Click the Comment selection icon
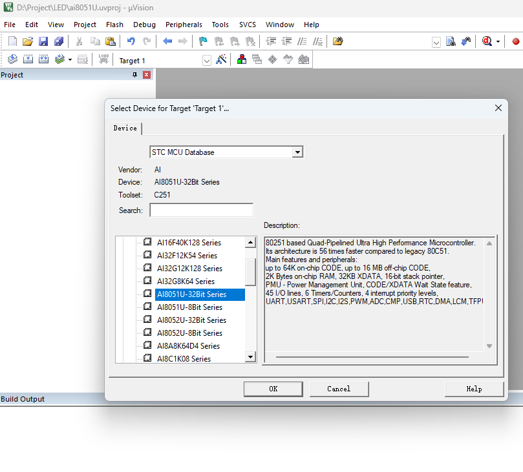The height and width of the screenshot is (472, 523). point(302,41)
